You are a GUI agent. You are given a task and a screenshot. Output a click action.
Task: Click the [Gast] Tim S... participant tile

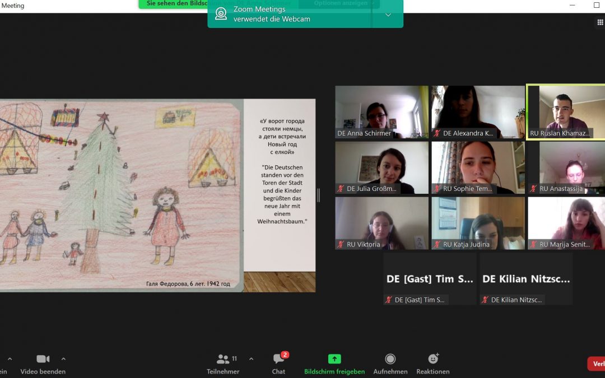(x=430, y=278)
